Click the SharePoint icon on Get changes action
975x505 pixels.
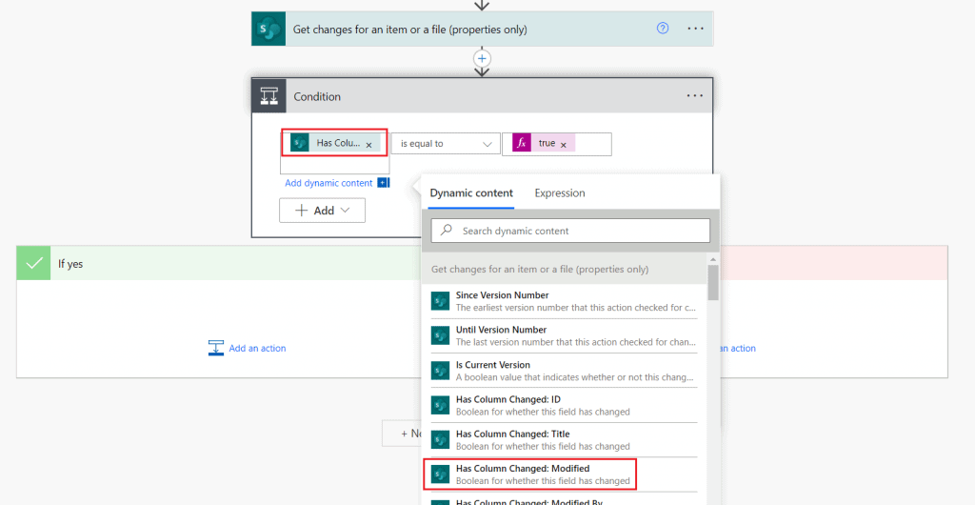coord(268,29)
